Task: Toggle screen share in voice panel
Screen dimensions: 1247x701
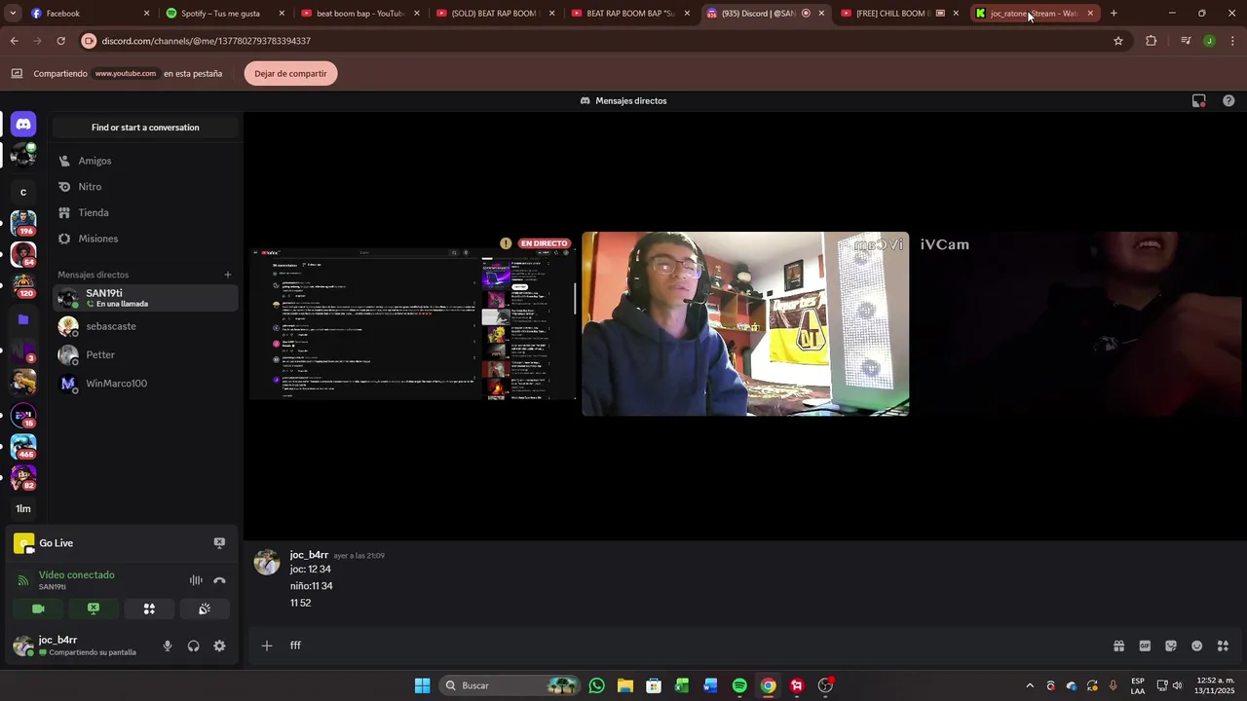Action: tap(94, 609)
